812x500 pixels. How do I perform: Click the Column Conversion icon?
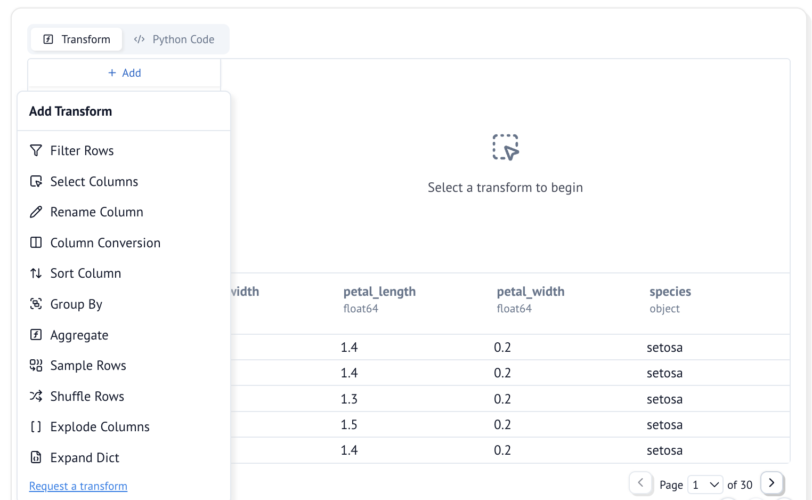click(36, 243)
